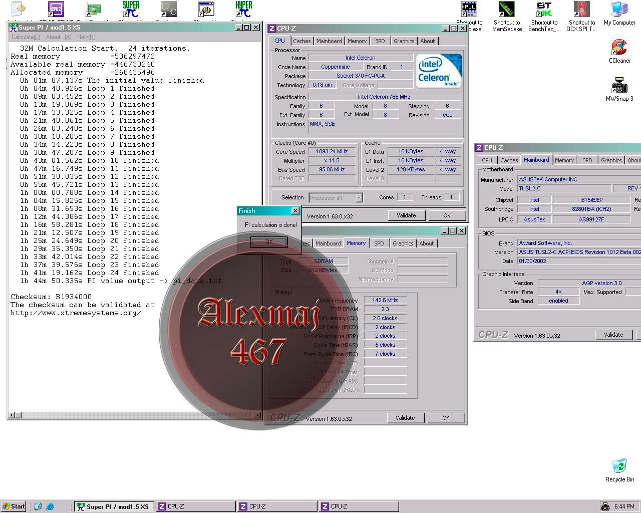Viewport: 641px width, 513px height.
Task: Open the Help menu in Super PI
Action: (86, 37)
